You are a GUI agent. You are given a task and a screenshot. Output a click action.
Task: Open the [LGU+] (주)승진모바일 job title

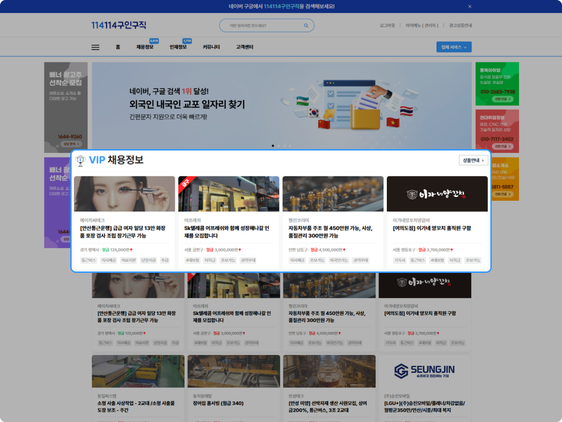425,407
